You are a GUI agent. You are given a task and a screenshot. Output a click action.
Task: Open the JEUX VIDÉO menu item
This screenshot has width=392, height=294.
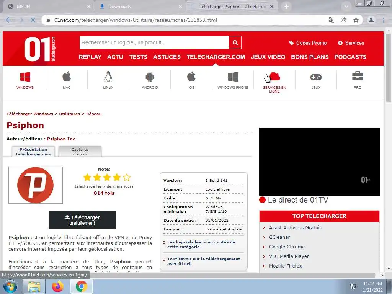point(268,57)
